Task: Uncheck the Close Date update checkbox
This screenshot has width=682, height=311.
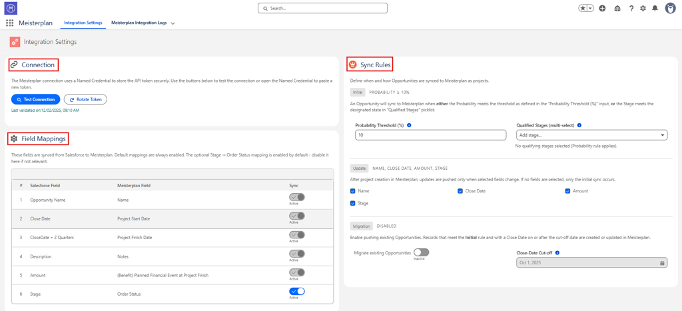Action: (x=460, y=191)
